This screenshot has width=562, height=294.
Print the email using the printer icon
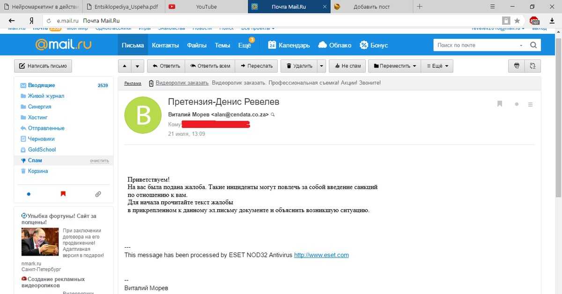[517, 66]
